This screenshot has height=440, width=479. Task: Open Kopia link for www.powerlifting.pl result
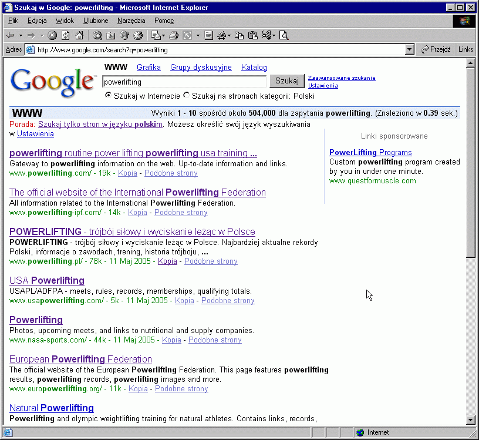pos(167,261)
